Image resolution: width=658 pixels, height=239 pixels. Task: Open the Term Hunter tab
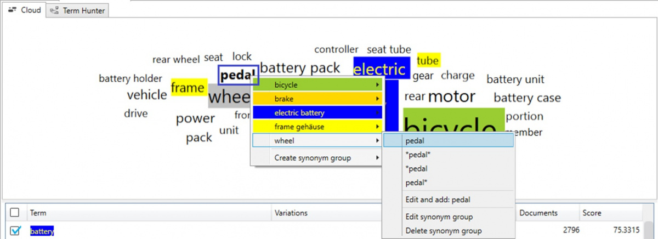[x=78, y=10]
